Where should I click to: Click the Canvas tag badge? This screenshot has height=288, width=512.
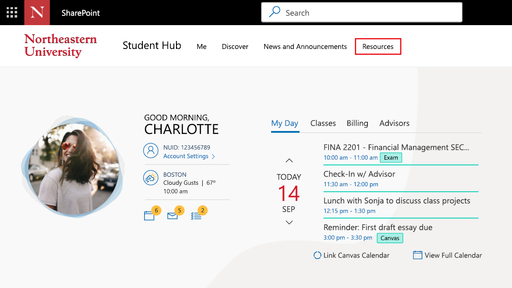390,238
